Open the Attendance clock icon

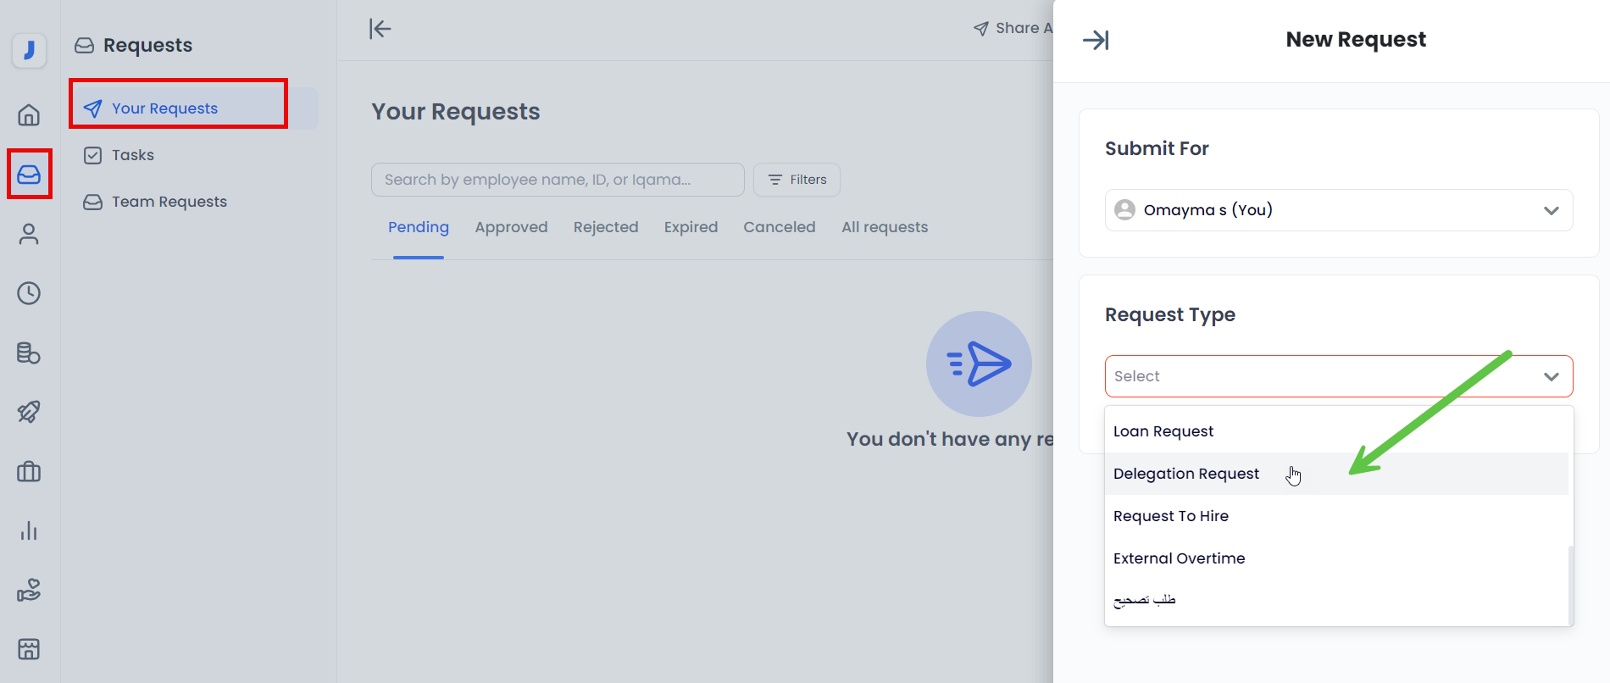(x=29, y=293)
